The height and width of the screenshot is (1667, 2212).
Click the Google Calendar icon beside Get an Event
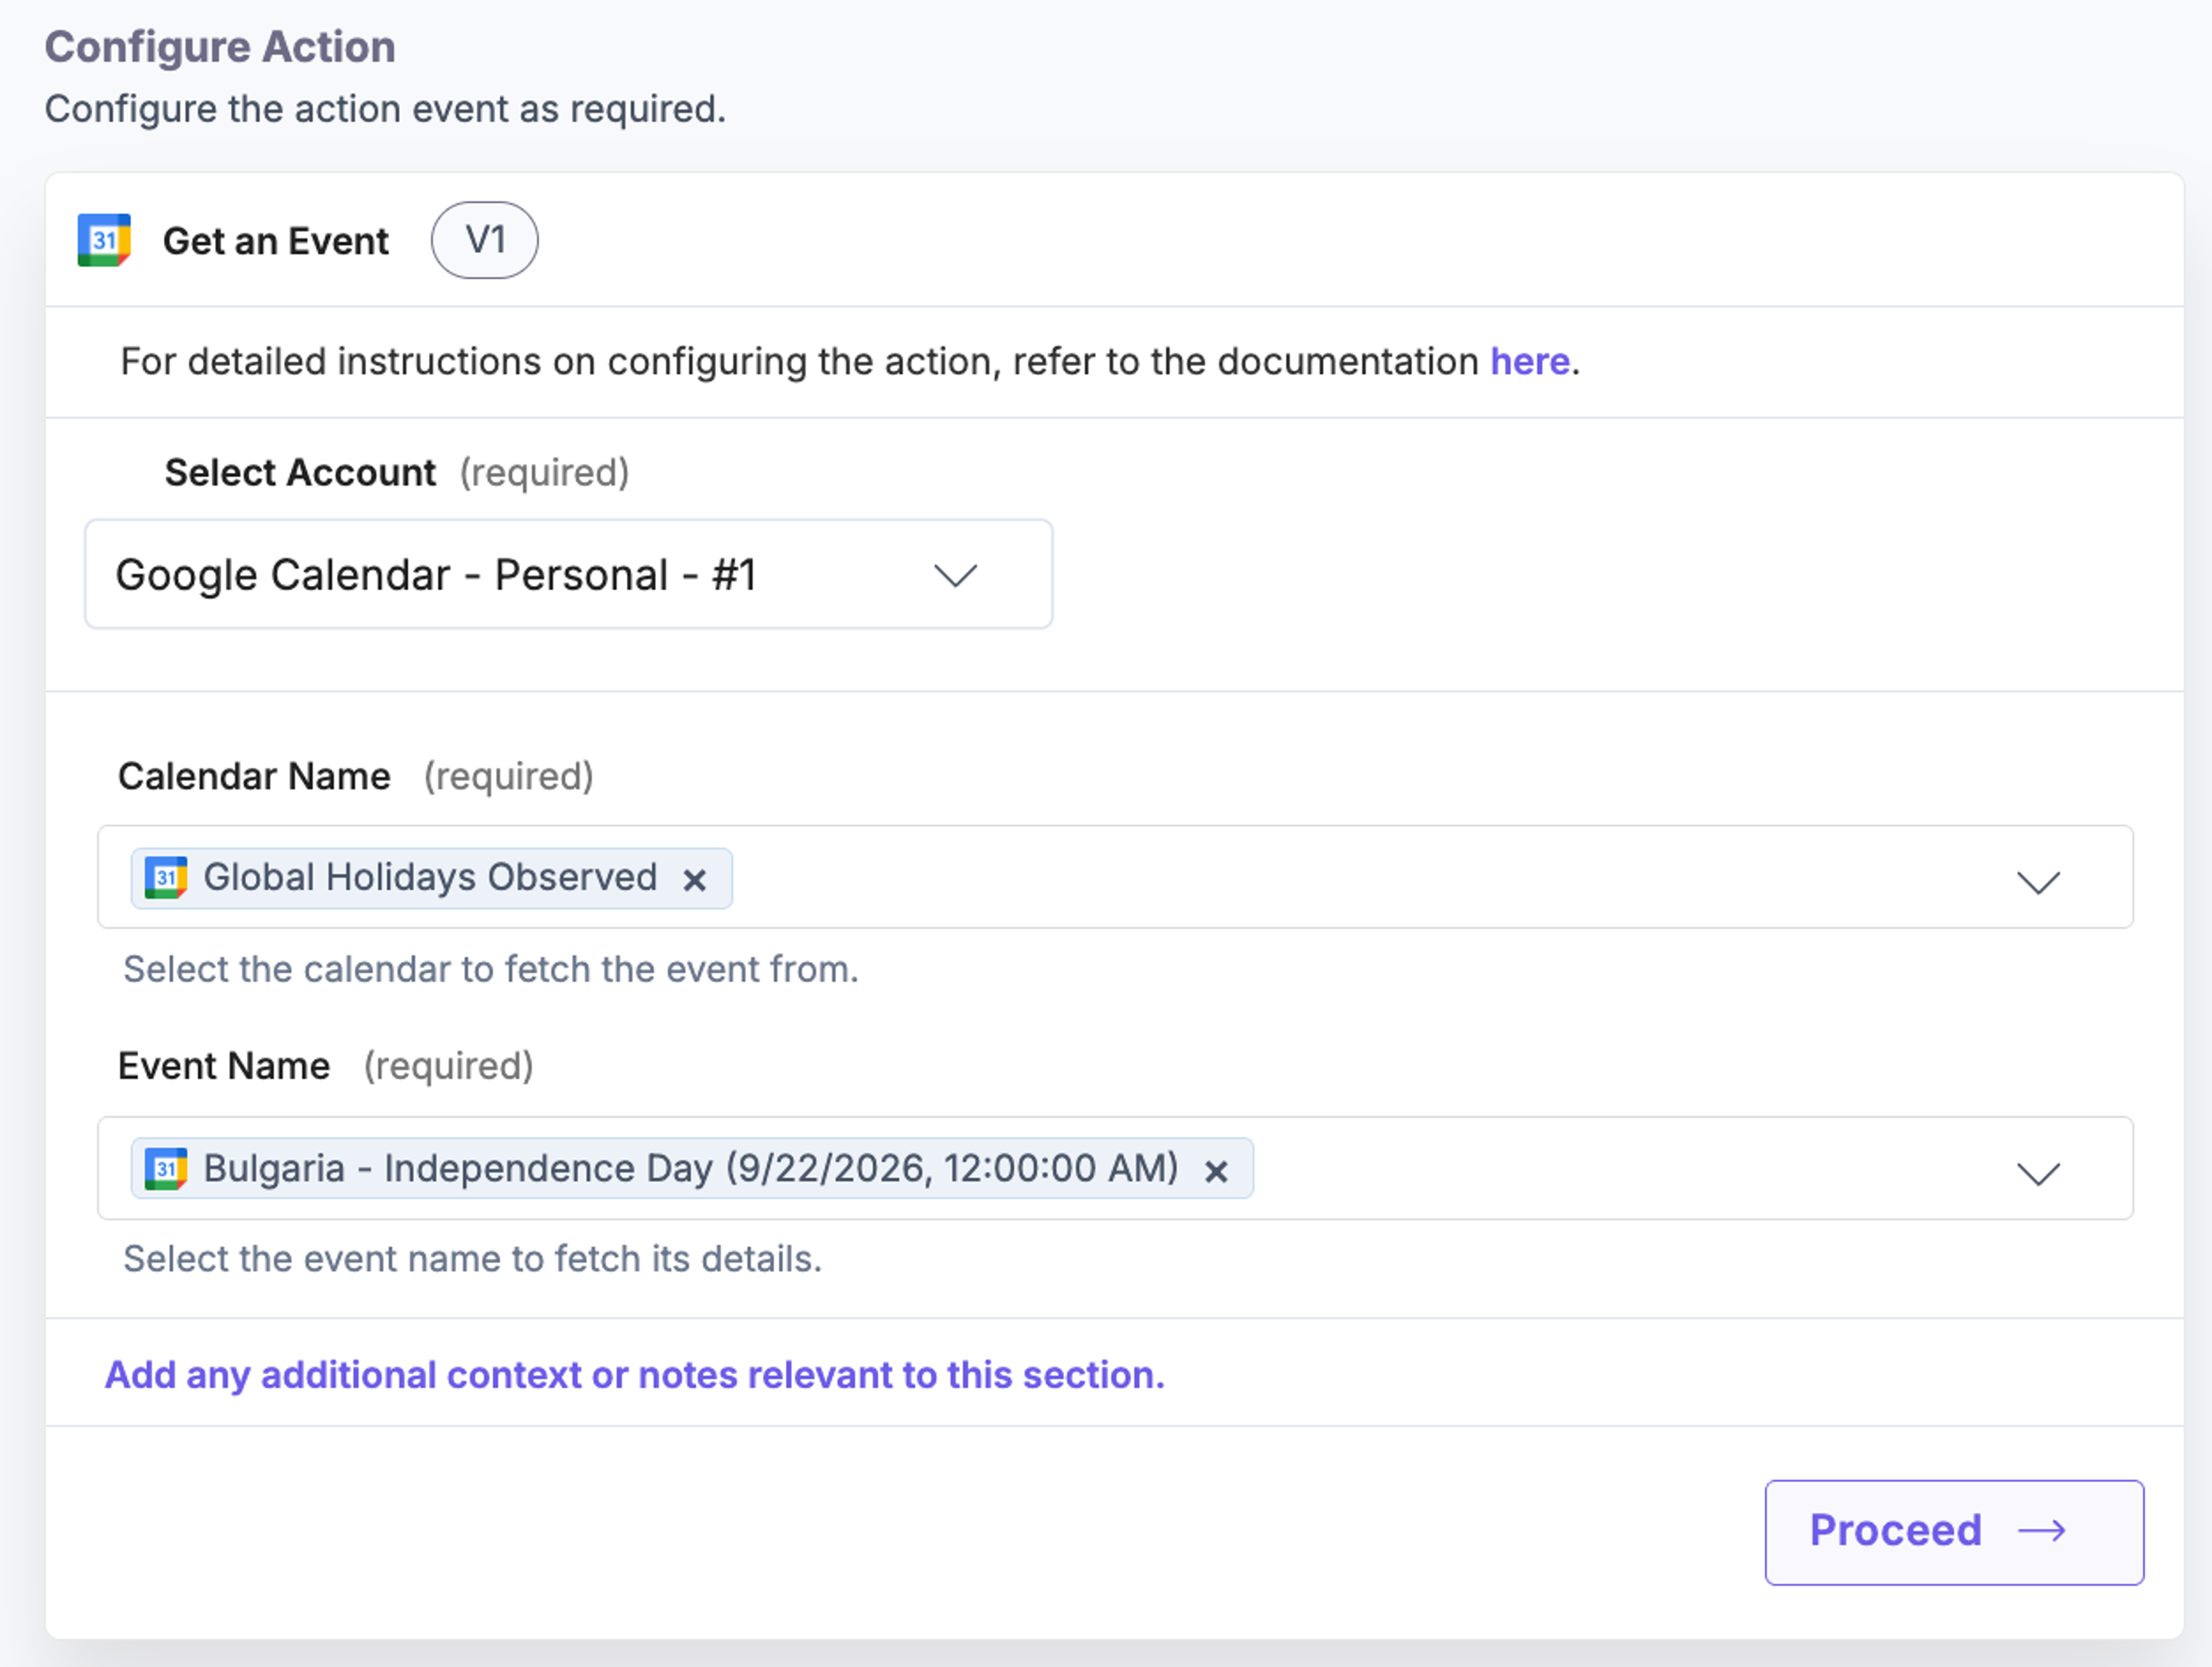click(x=104, y=241)
